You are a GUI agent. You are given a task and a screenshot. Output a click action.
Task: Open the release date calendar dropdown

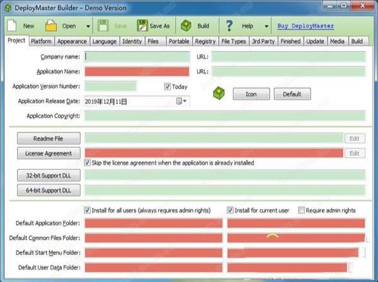click(181, 101)
